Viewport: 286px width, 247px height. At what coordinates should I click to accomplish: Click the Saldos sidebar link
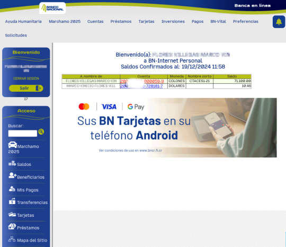pyautogui.click(x=24, y=164)
